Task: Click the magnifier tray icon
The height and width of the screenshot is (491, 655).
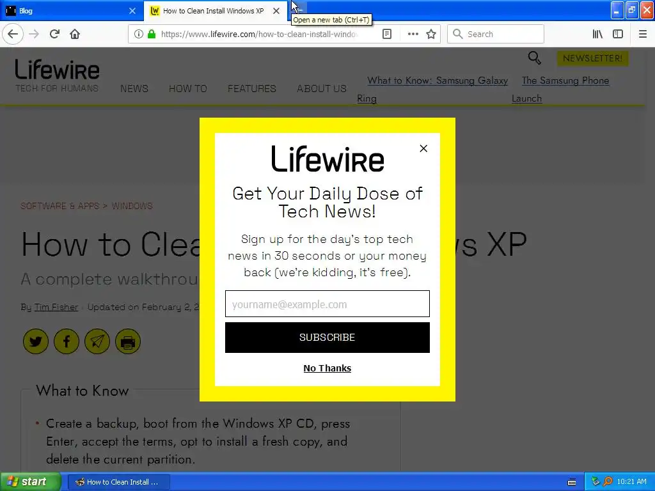Action: (x=608, y=482)
